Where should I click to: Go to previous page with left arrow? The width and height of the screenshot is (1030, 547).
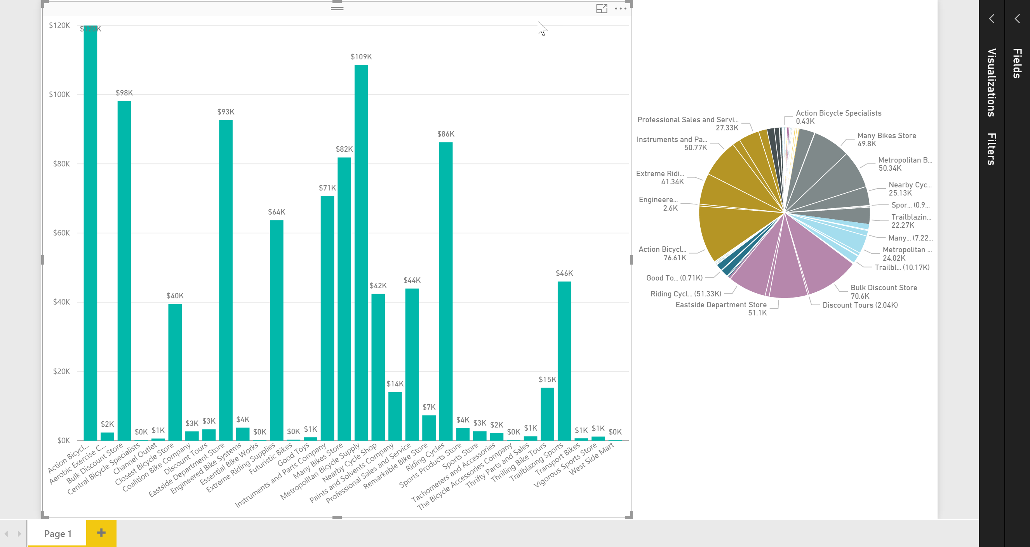(6, 533)
